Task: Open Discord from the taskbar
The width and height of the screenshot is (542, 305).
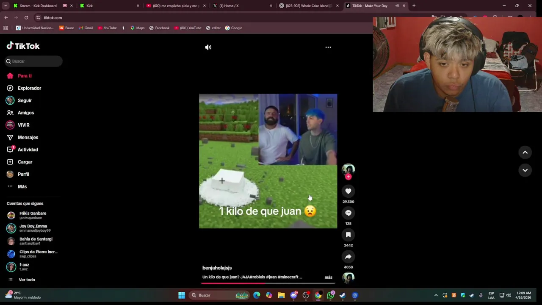Action: tap(293, 295)
